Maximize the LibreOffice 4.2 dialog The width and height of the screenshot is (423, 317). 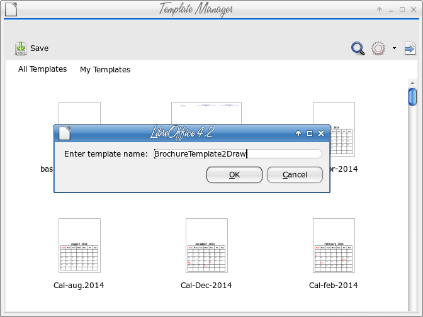pyautogui.click(x=310, y=133)
